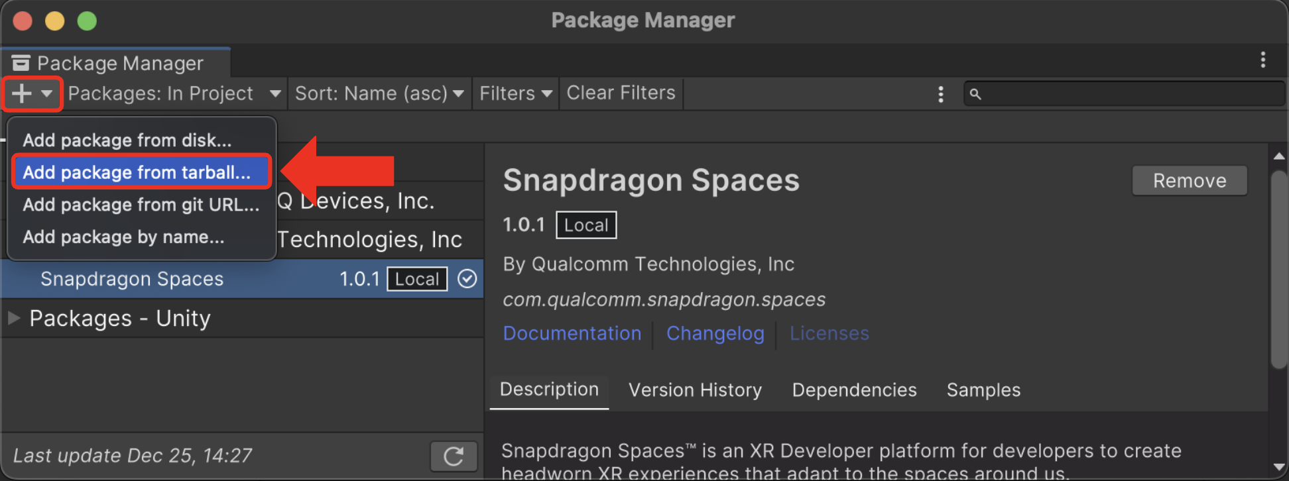
Task: Open the Sort: Name (asc) dropdown
Action: (379, 93)
